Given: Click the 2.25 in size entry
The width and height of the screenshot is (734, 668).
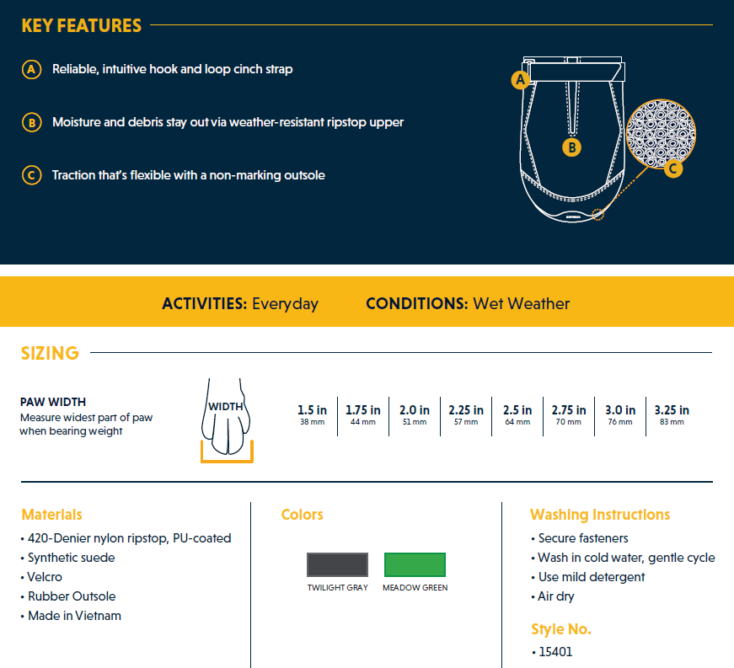Looking at the screenshot, I should tap(466, 415).
